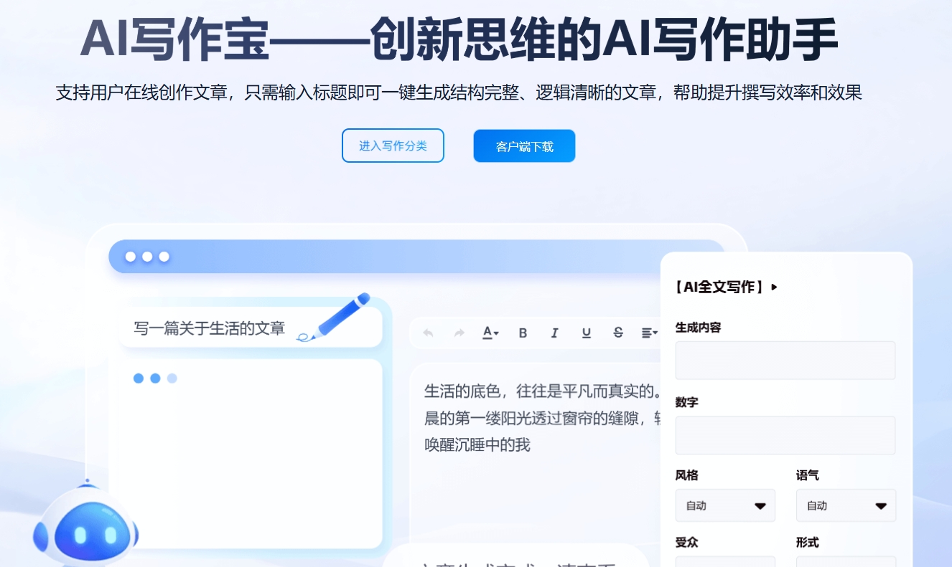Click the text 生活的底色，往往是平凡而真实的
Viewport: 952px width, 567px height.
[542, 391]
